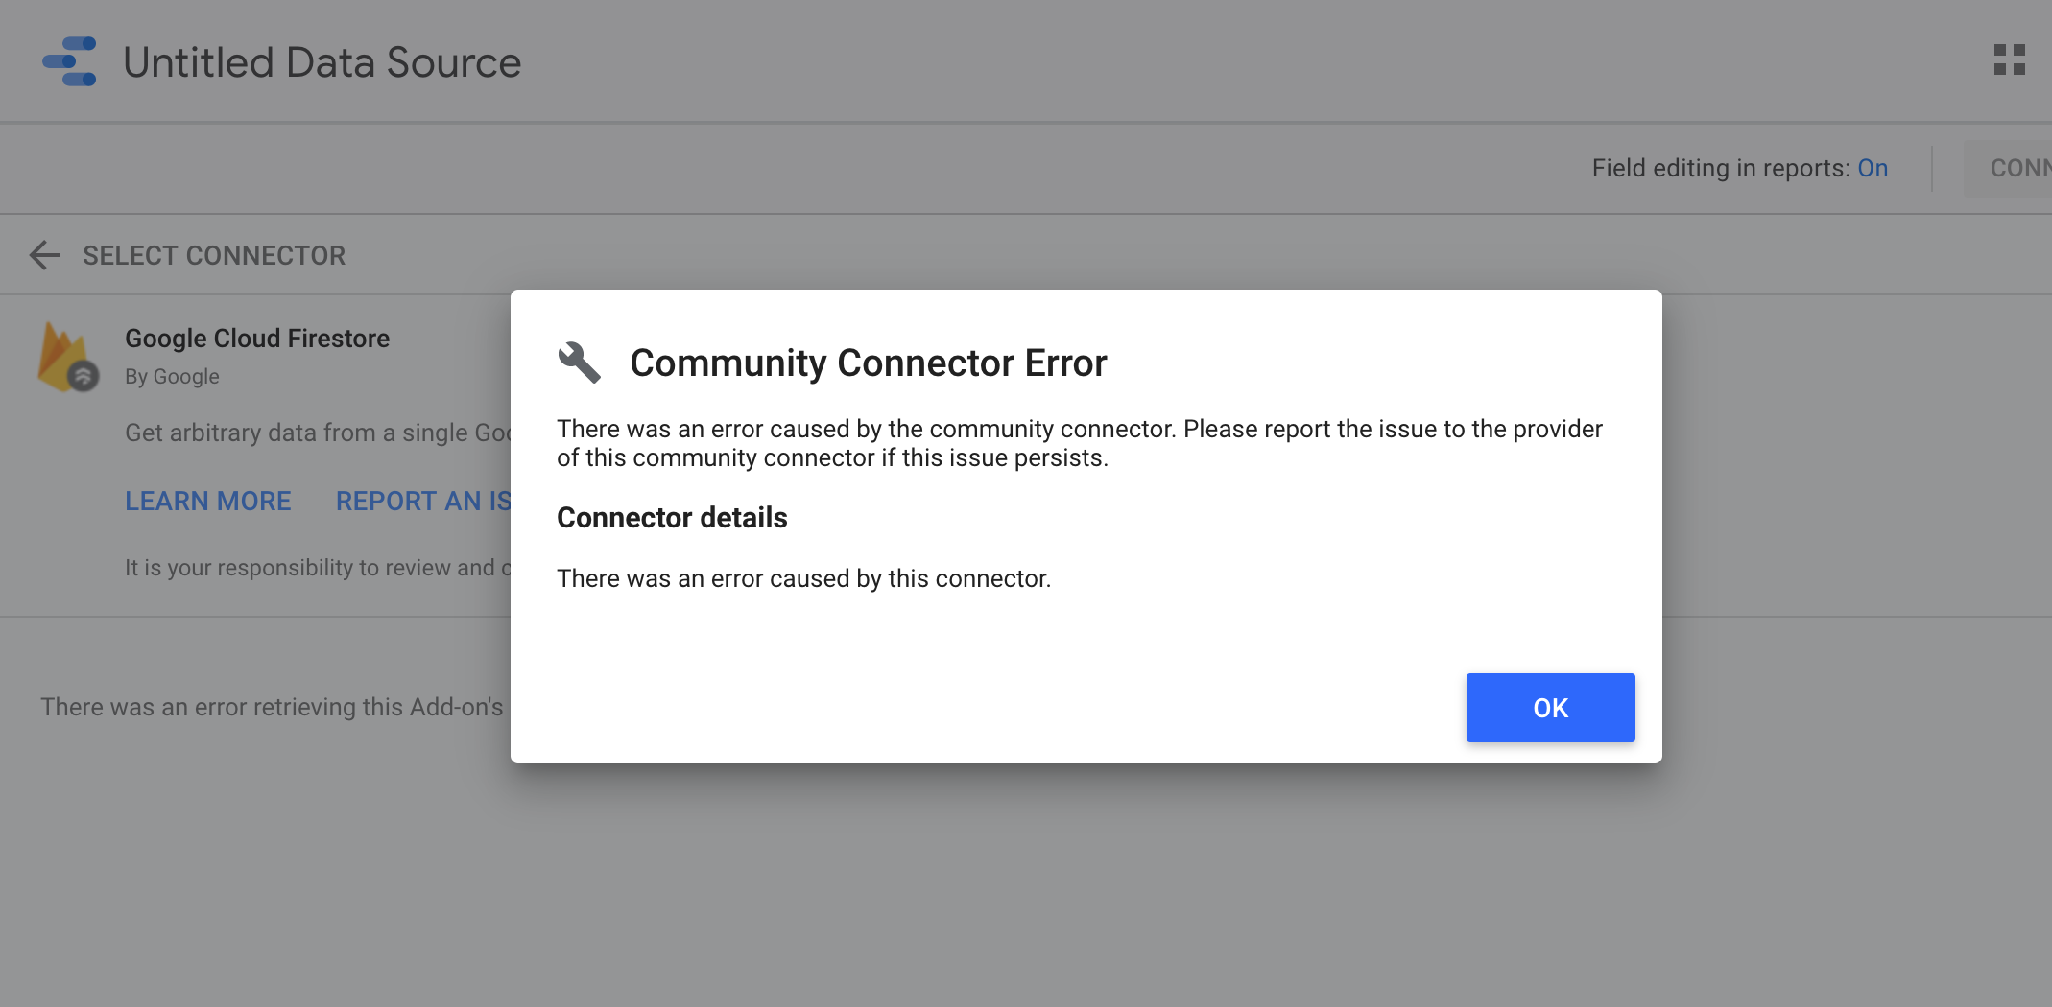Viewport: 2052px width, 1007px height.
Task: Select the Firestore connector's gray avatar overlay
Action: click(x=82, y=374)
